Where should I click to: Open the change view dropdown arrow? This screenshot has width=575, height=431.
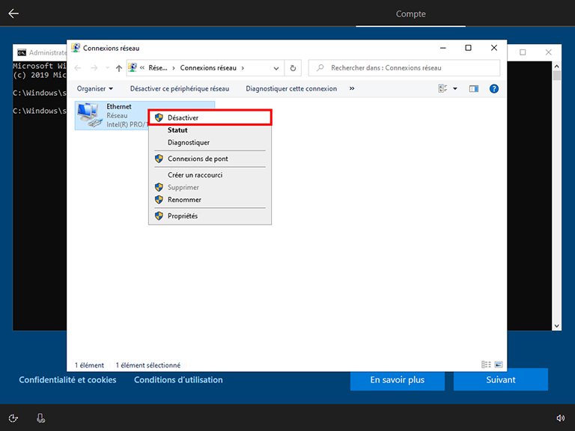(454, 88)
